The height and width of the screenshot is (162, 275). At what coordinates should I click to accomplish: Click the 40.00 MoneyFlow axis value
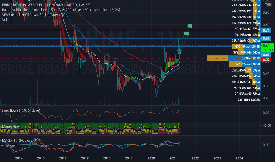tap(267, 125)
